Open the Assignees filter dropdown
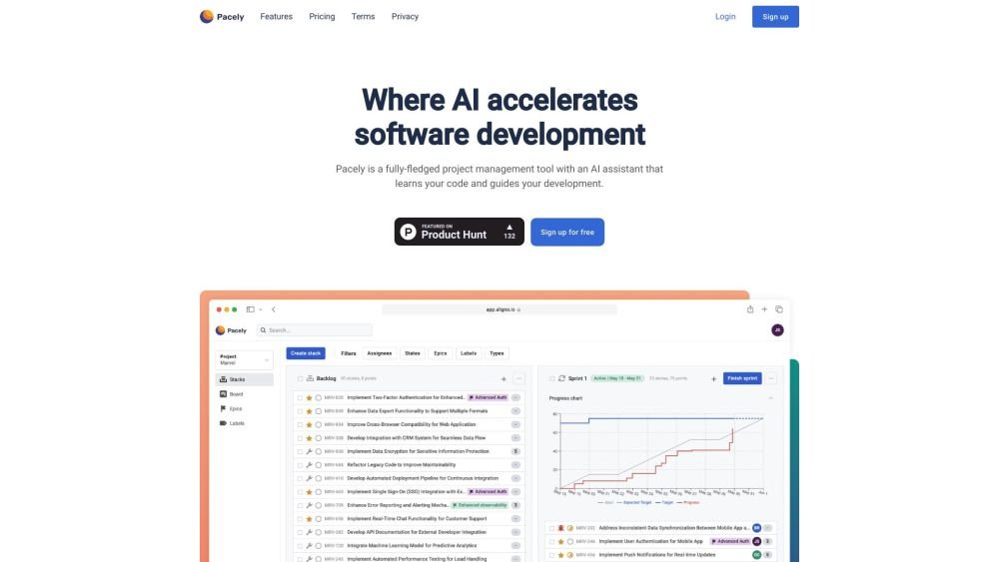The width and height of the screenshot is (999, 562). click(x=380, y=353)
